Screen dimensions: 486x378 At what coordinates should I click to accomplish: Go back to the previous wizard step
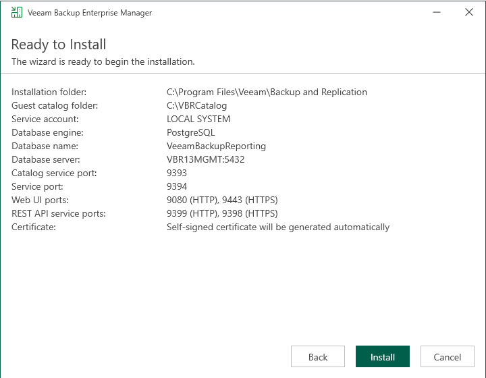coord(318,357)
